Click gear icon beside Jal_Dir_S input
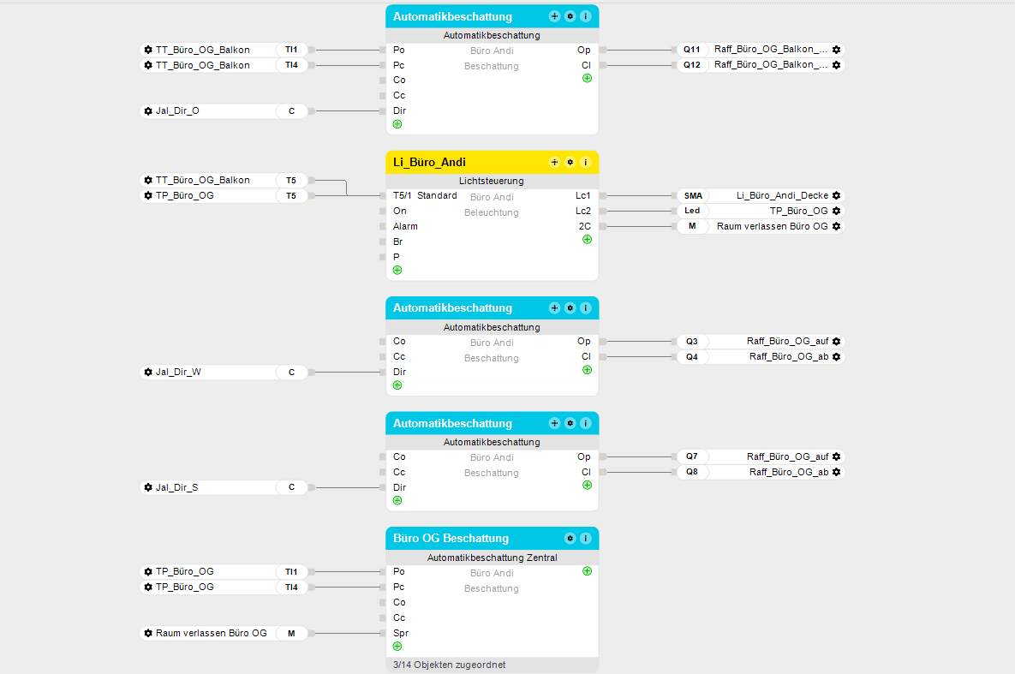This screenshot has height=674, width=1015. click(148, 487)
